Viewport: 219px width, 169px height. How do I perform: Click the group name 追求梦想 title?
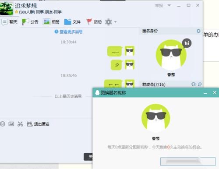[26, 6]
